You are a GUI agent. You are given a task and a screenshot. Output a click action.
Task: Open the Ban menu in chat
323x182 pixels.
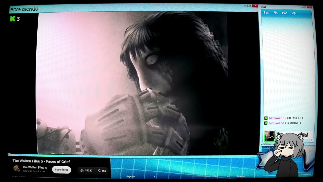click(x=266, y=13)
